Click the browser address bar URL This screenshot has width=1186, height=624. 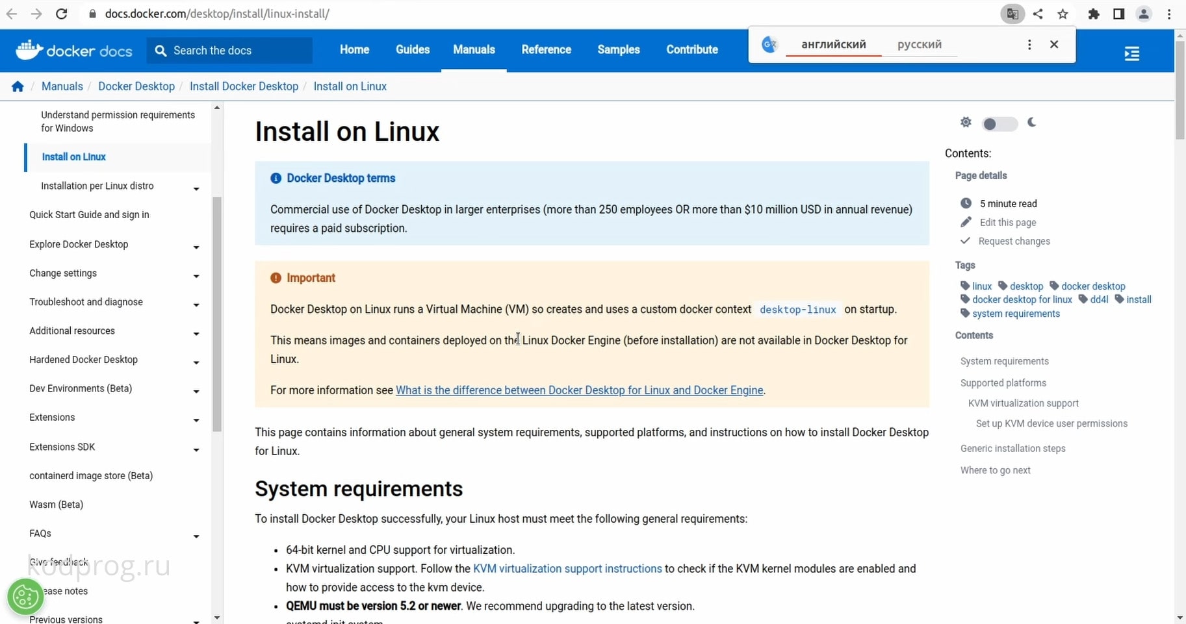(x=217, y=14)
